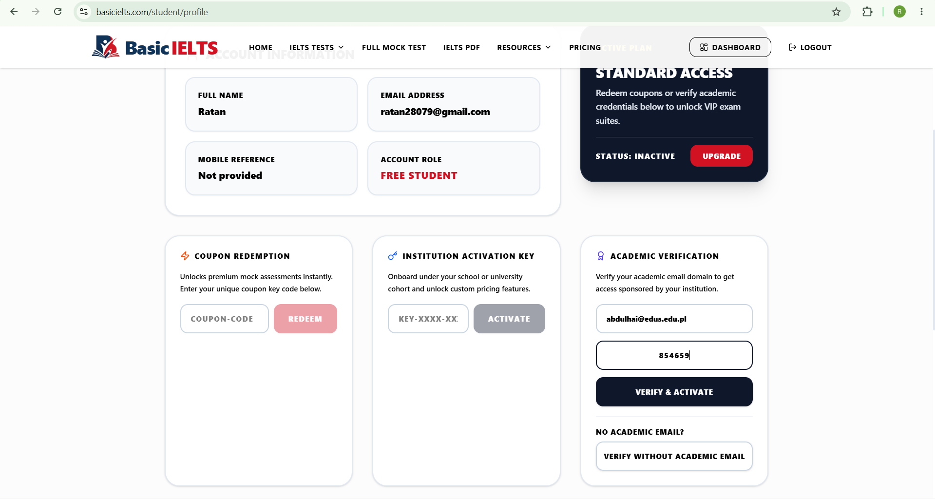Click the key icon beside Institution Activation Key
Viewport: 935px width, 499px height.
point(393,256)
